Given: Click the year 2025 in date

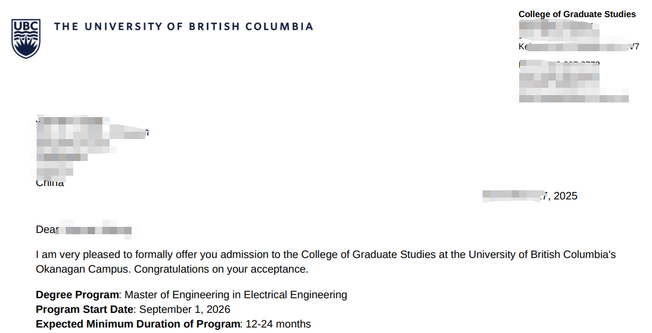Looking at the screenshot, I should [565, 196].
